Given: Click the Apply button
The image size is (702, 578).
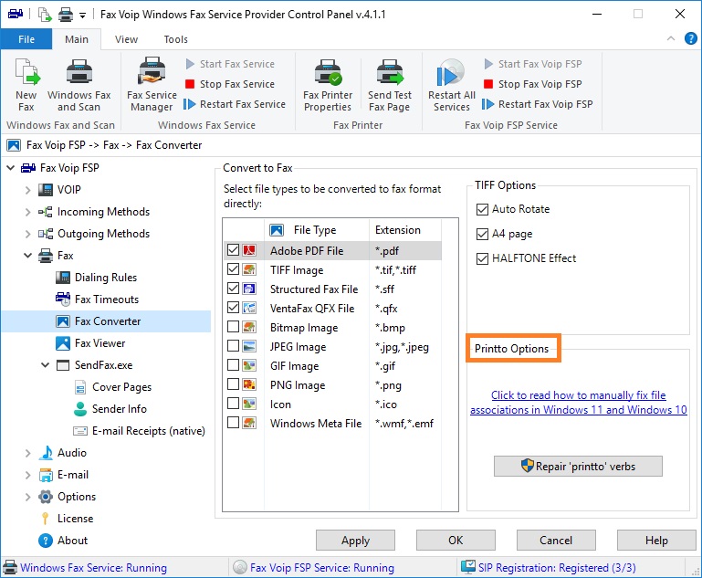Looking at the screenshot, I should 355,541.
